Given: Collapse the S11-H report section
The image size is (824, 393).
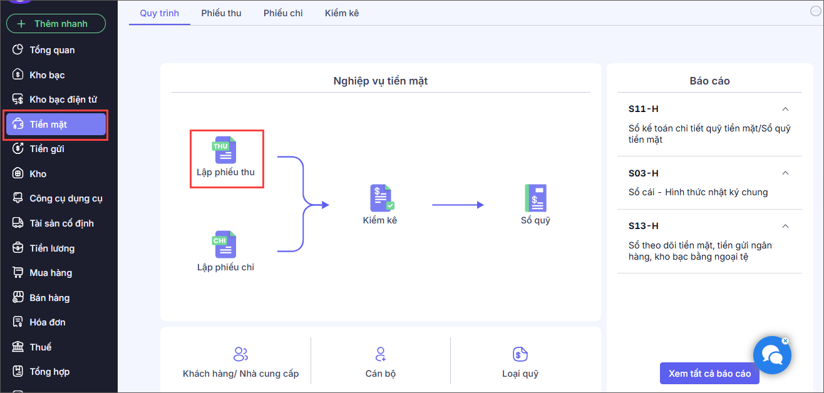Looking at the screenshot, I should pyautogui.click(x=786, y=109).
